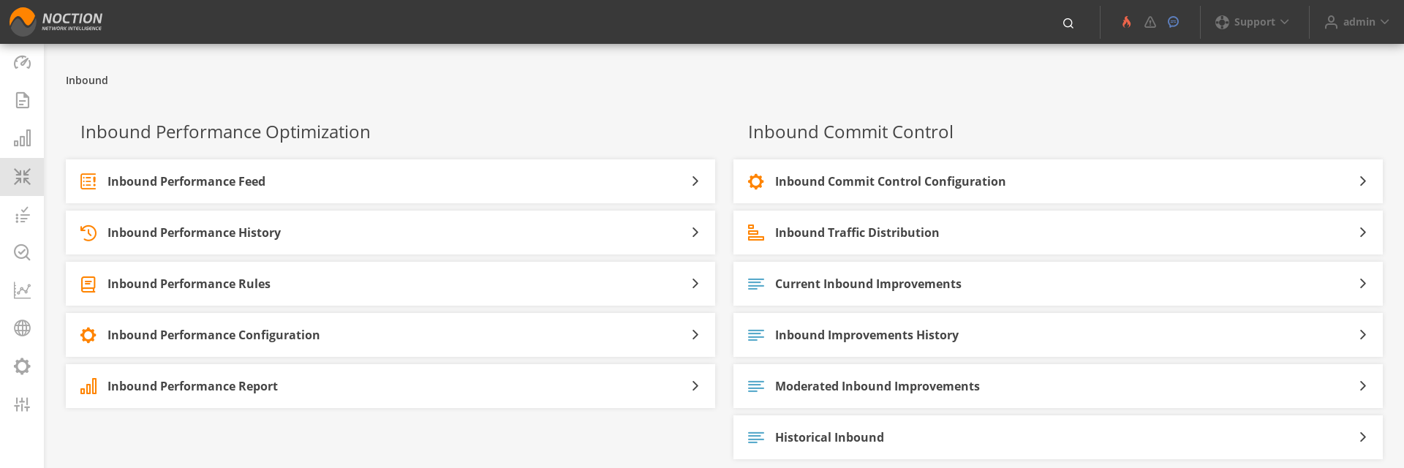Open Inbound Performance Report
Viewport: 1404px width, 468px height.
[390, 386]
